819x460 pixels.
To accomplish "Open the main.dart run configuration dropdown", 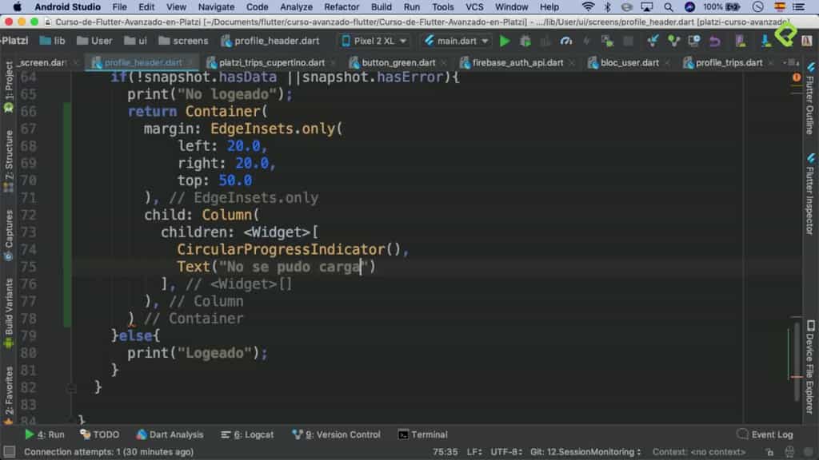I will [457, 41].
